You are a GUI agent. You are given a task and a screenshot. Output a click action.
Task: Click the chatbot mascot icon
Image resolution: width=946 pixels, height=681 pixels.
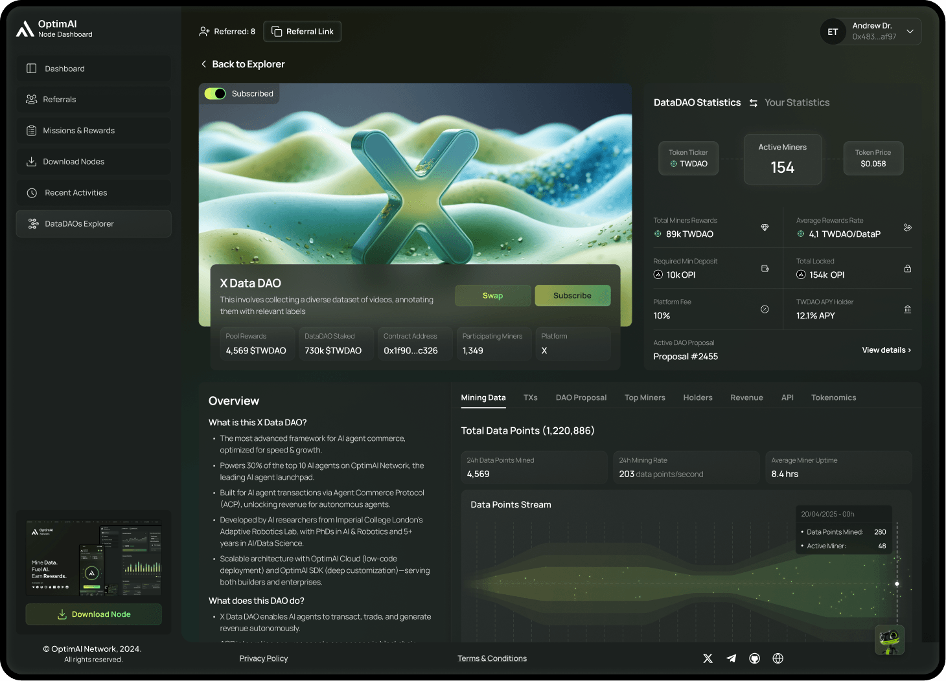point(890,640)
